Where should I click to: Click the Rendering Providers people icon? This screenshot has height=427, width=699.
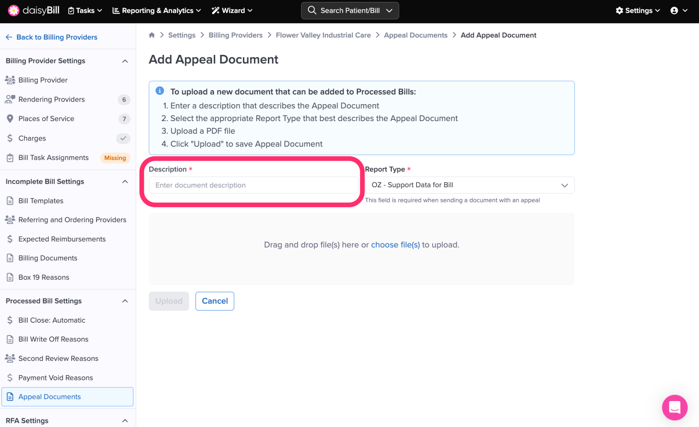10,99
